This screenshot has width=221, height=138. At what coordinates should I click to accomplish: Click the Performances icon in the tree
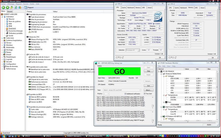pos(4,69)
